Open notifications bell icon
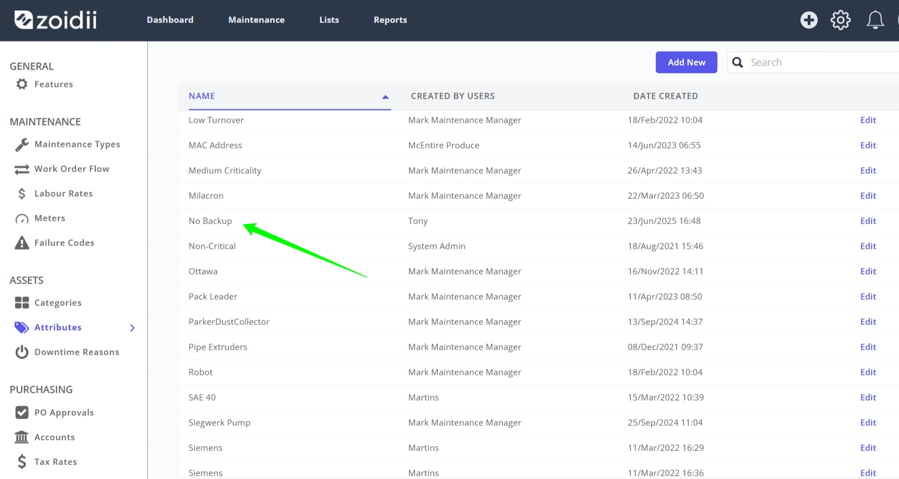 pyautogui.click(x=875, y=20)
